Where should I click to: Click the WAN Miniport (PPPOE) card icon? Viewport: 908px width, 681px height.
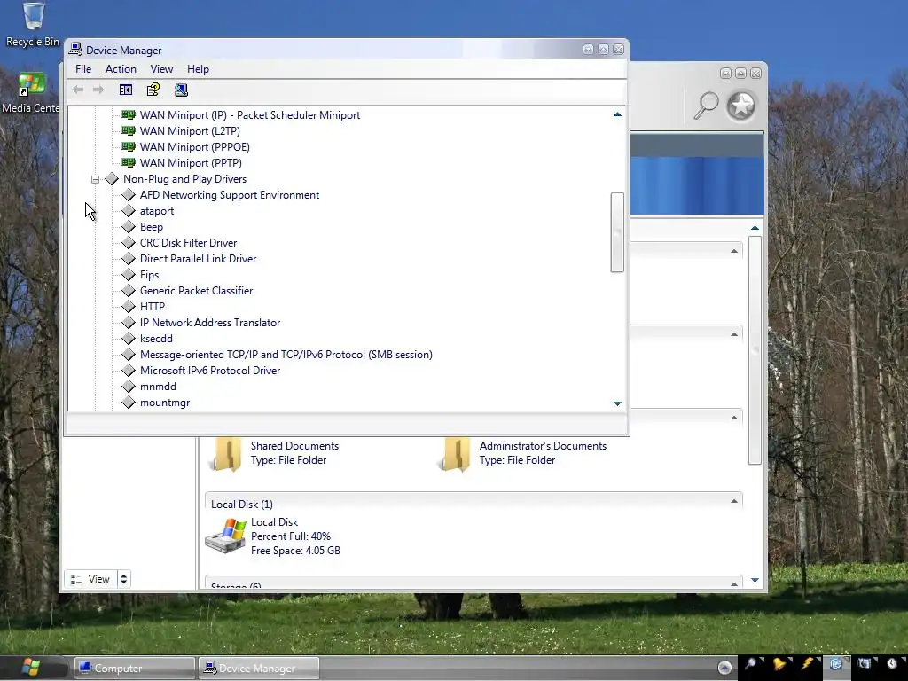point(129,146)
